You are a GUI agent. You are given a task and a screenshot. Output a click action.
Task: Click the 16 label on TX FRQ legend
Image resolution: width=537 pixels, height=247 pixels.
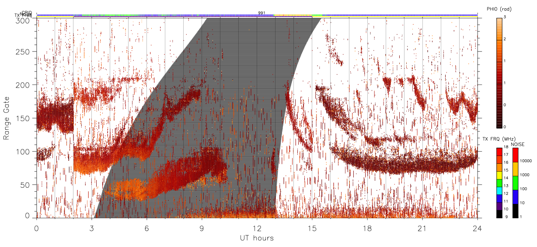(506, 163)
